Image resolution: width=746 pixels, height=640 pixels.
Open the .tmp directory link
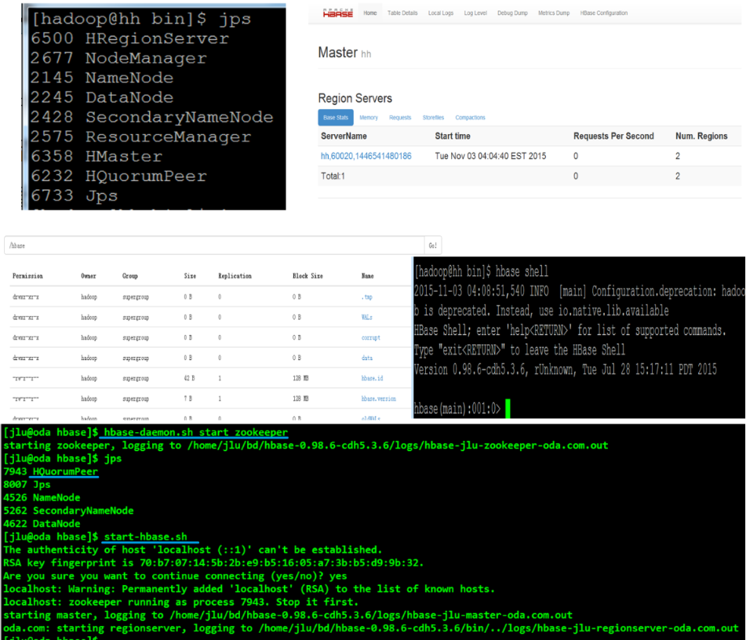pyautogui.click(x=367, y=297)
